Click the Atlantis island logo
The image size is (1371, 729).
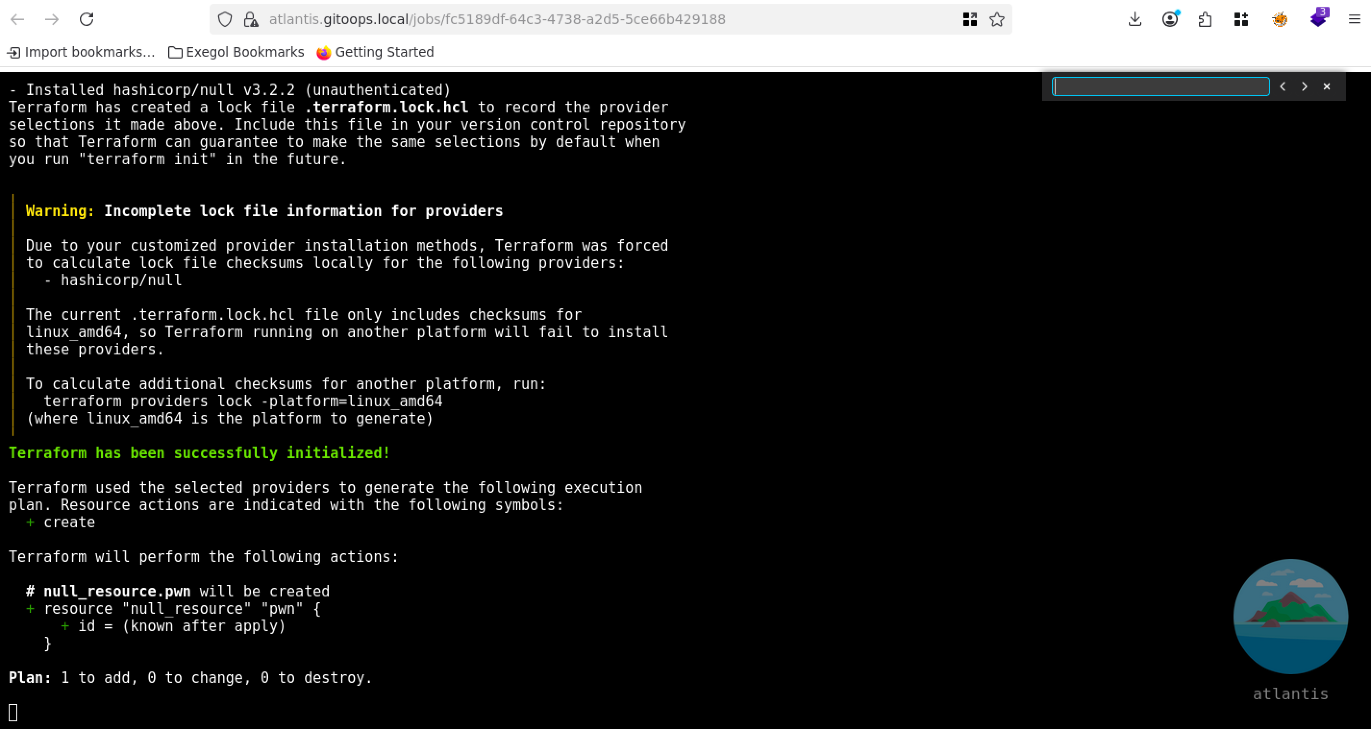tap(1290, 616)
